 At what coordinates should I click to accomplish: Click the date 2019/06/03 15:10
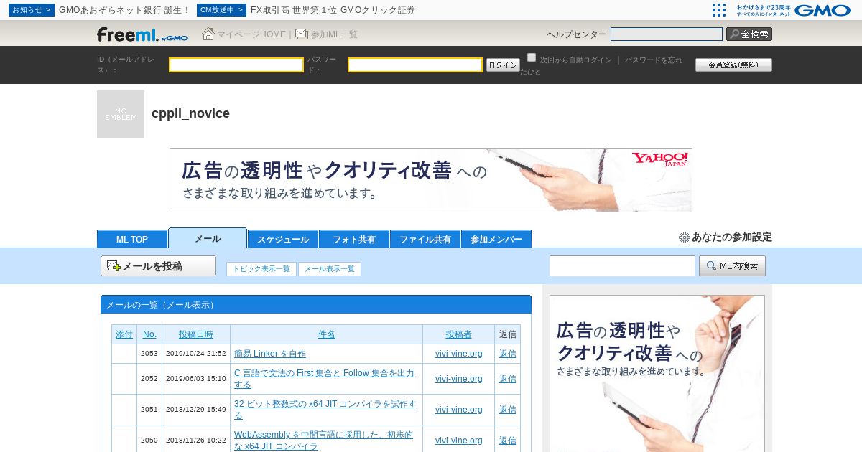(196, 379)
